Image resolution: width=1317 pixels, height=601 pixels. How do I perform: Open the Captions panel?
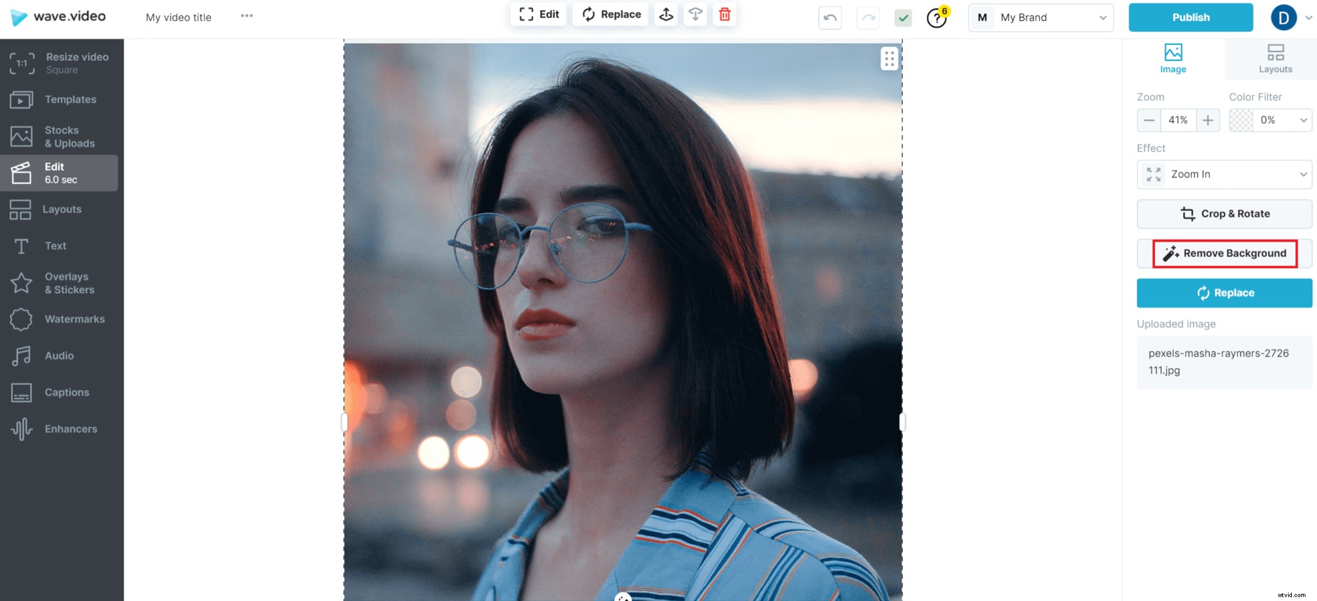pos(66,392)
